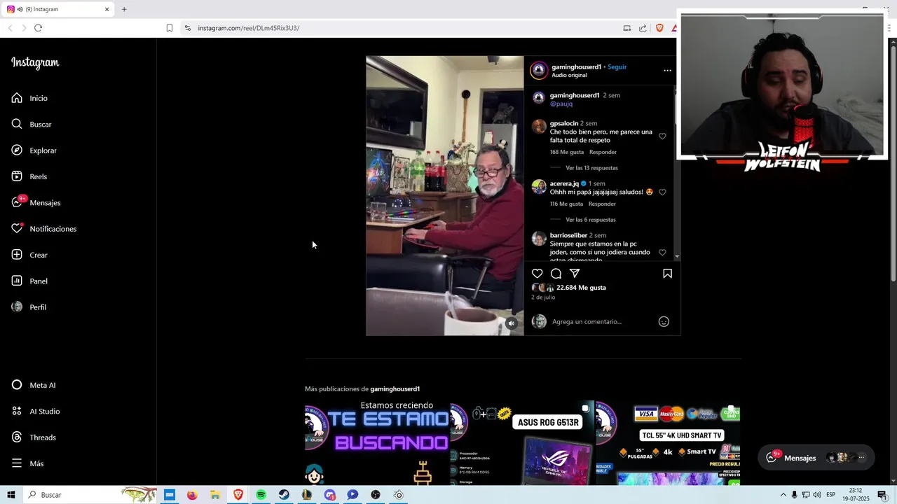Screen dimensions: 897x504
Task: Open Firefox from the taskbar
Action: tap(192, 495)
